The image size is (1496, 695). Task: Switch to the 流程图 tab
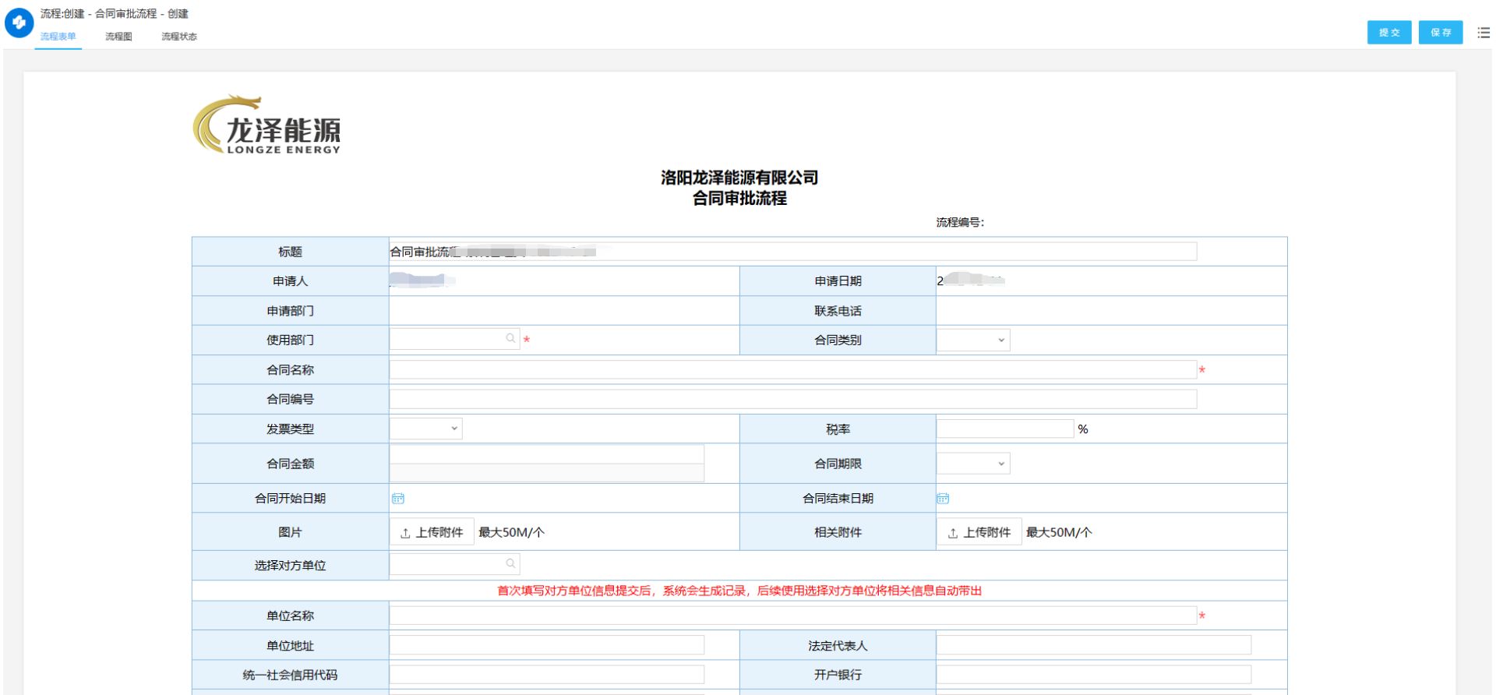point(118,37)
